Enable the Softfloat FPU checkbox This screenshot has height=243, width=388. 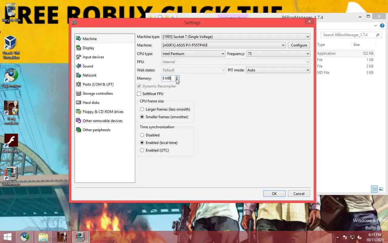tap(139, 94)
